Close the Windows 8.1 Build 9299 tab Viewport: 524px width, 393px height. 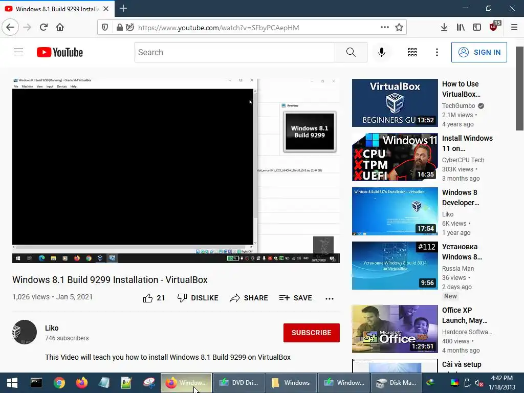coord(106,9)
